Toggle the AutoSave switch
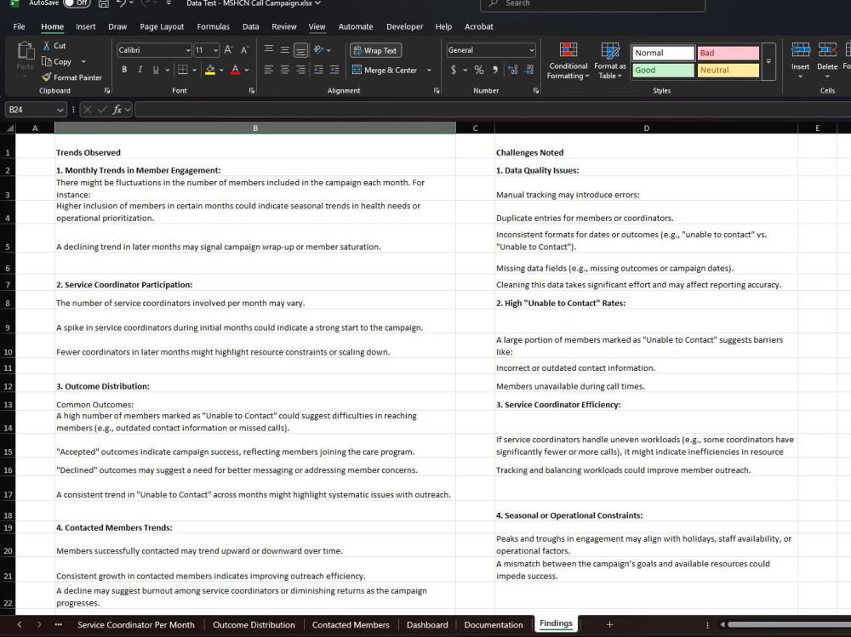This screenshot has width=851, height=637. tap(77, 3)
